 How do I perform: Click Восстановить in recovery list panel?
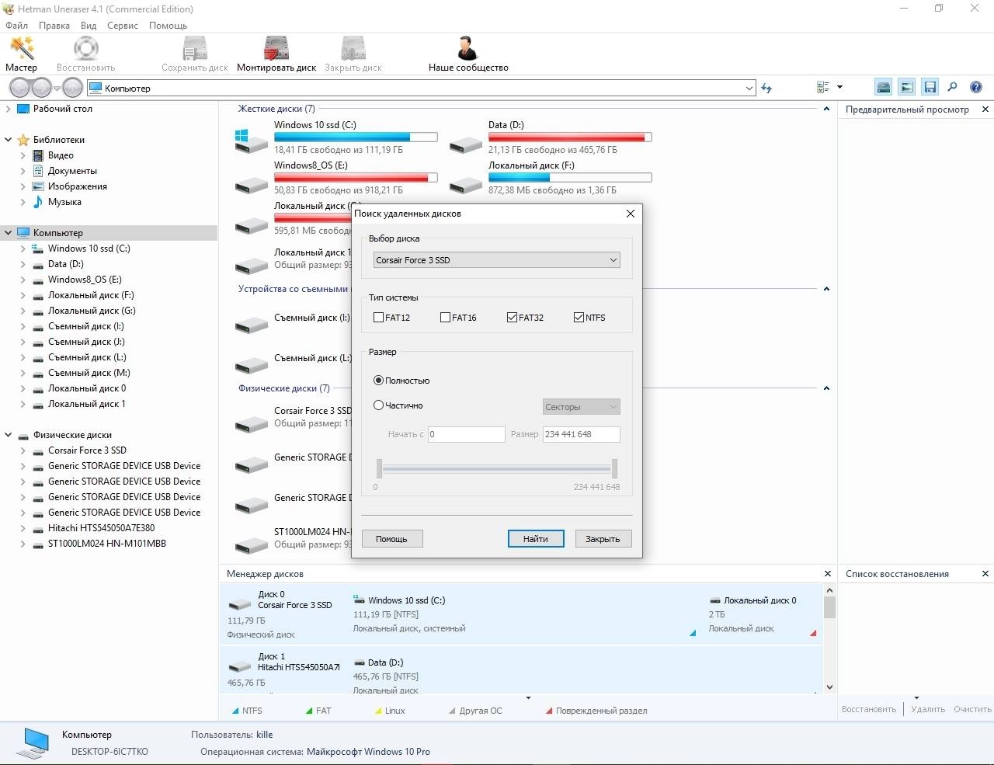pos(869,709)
